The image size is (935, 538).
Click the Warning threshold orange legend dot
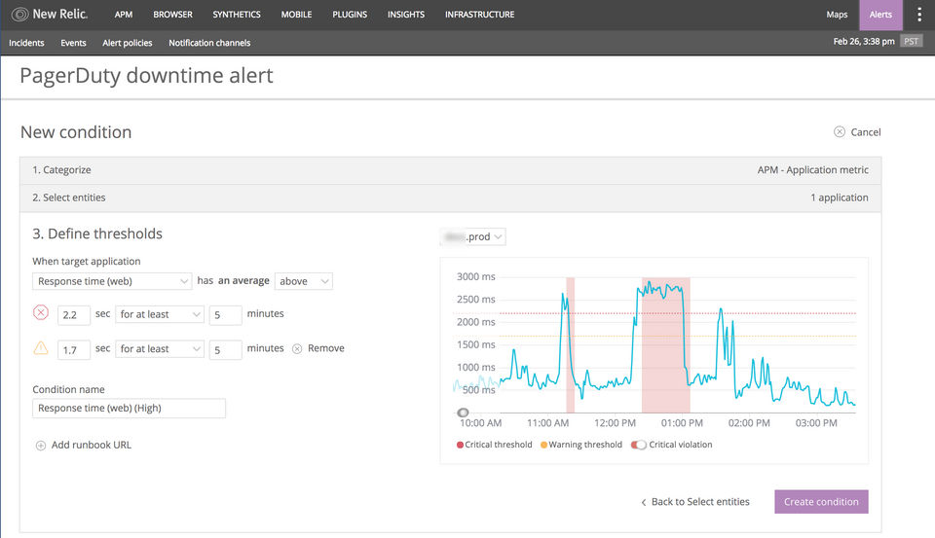pos(543,445)
